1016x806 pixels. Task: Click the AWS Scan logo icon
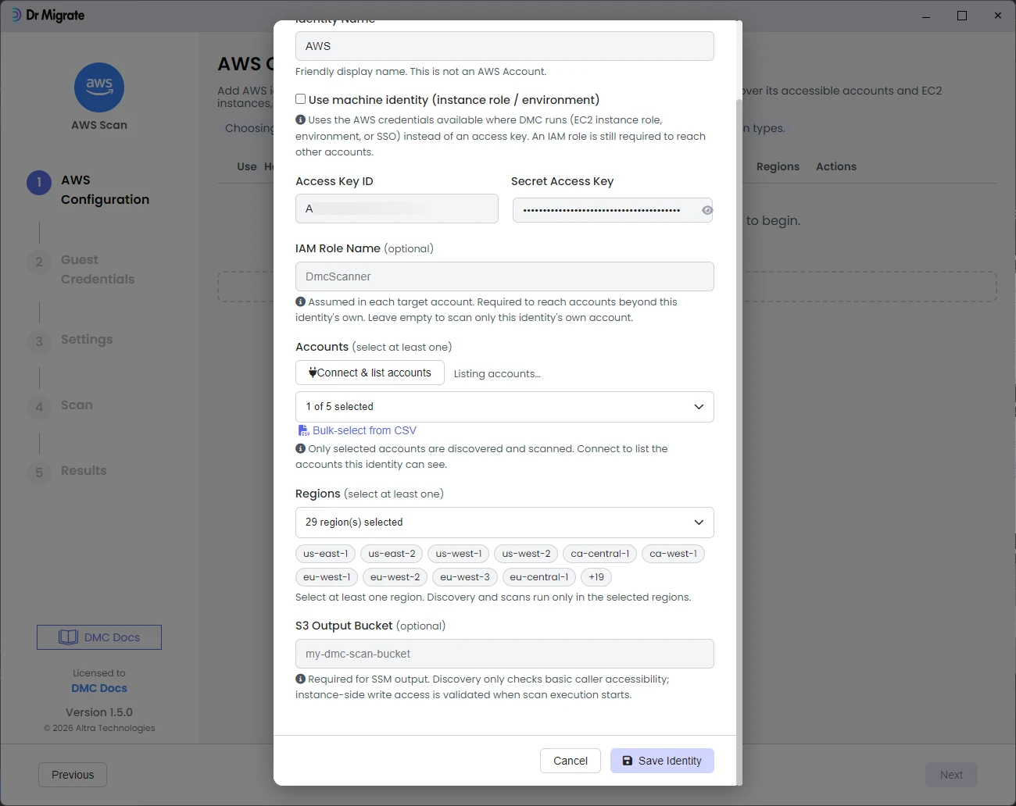[x=99, y=87]
